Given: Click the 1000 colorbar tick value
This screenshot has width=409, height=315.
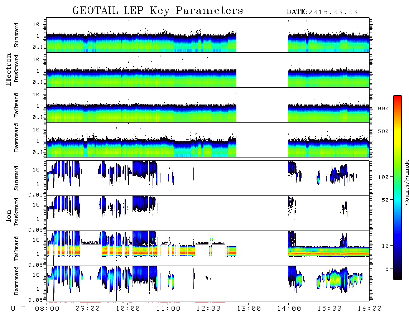Looking at the screenshot, I should tap(381, 108).
